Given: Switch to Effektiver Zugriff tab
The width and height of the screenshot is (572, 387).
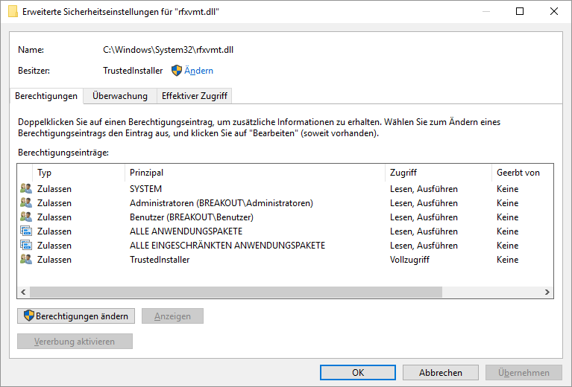Looking at the screenshot, I should 195,96.
